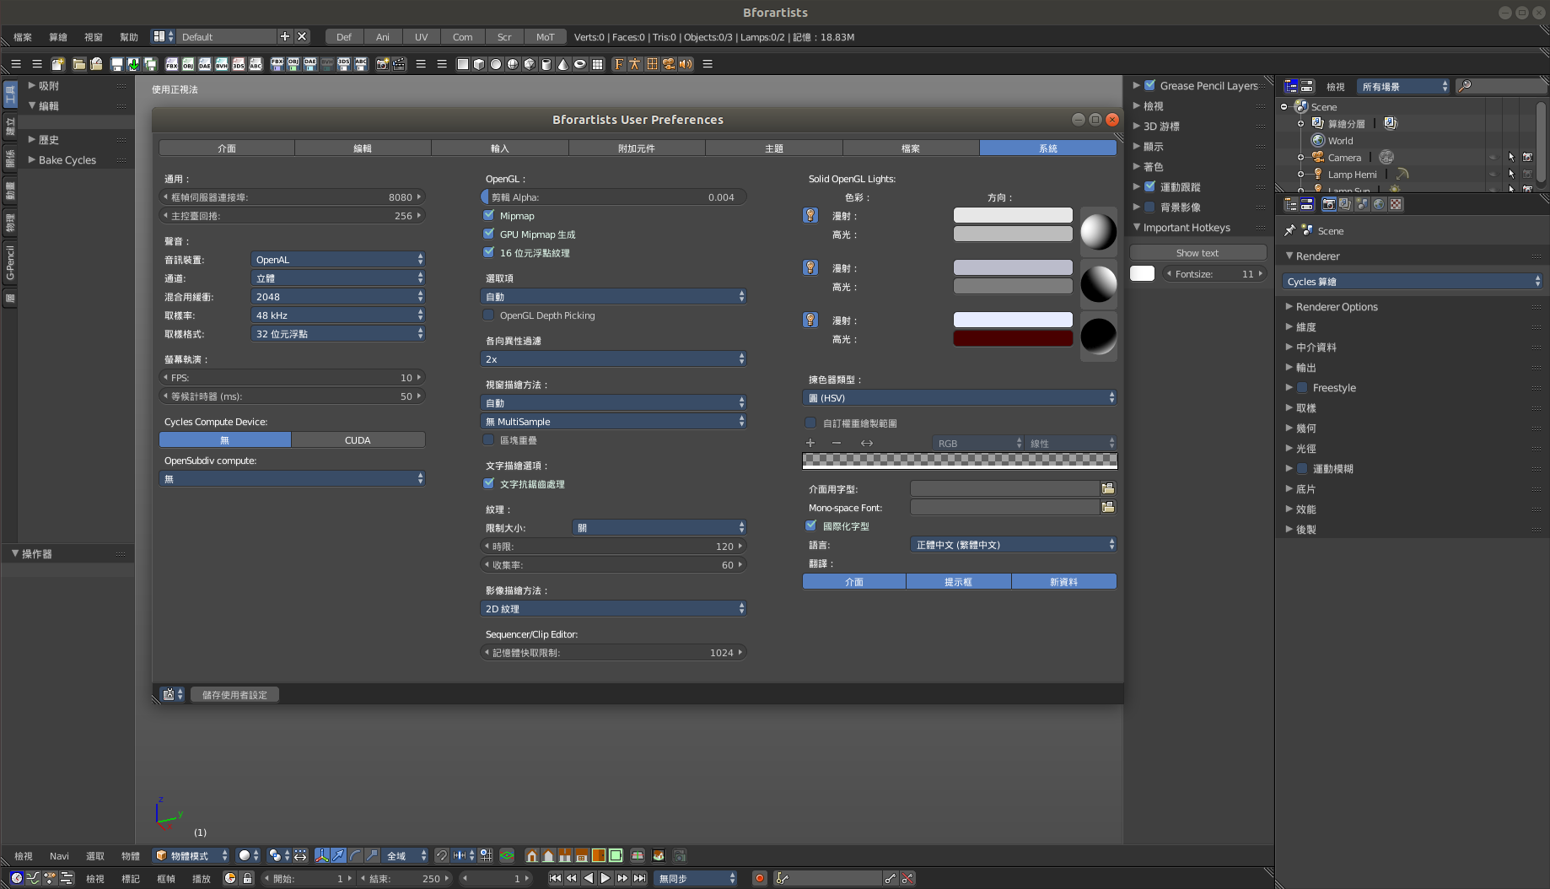Open folder browser for interface font
This screenshot has width=1550, height=889.
coord(1108,488)
